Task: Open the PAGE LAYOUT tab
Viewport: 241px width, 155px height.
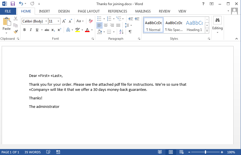Action: point(89,11)
